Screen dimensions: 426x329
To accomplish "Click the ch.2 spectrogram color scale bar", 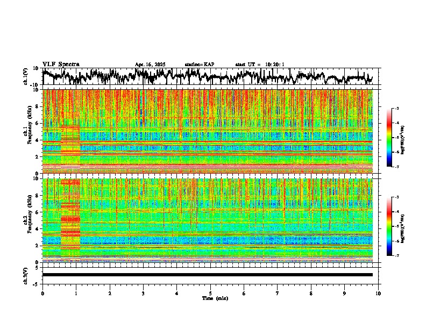I will pos(389,226).
